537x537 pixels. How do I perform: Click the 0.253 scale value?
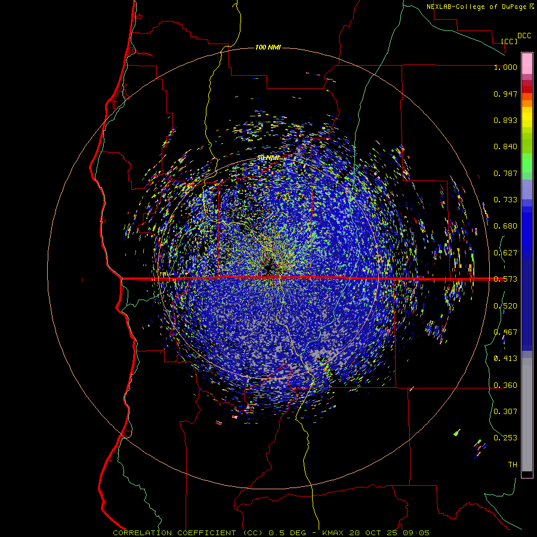[x=505, y=438]
